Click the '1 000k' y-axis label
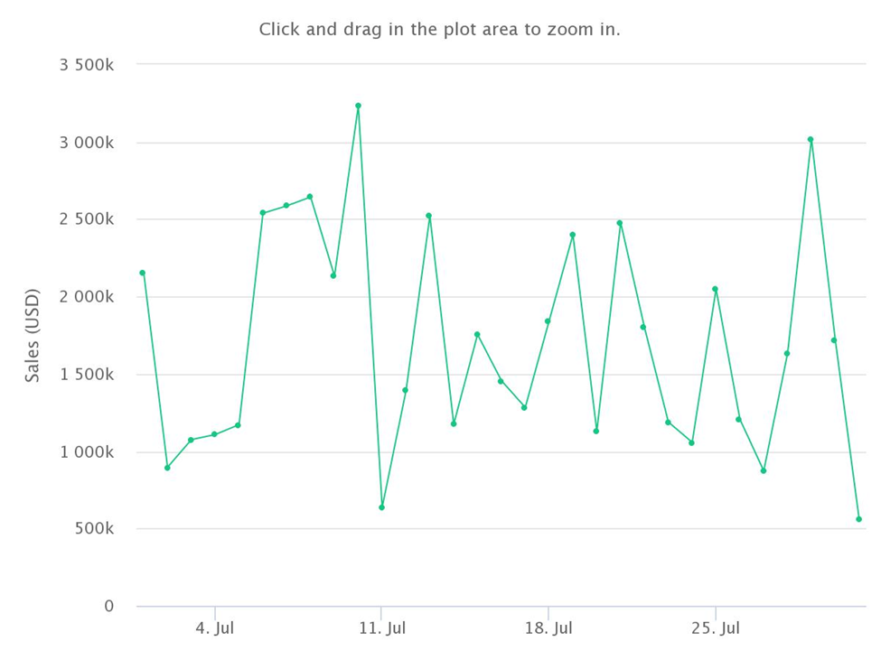The image size is (881, 660). coord(87,451)
